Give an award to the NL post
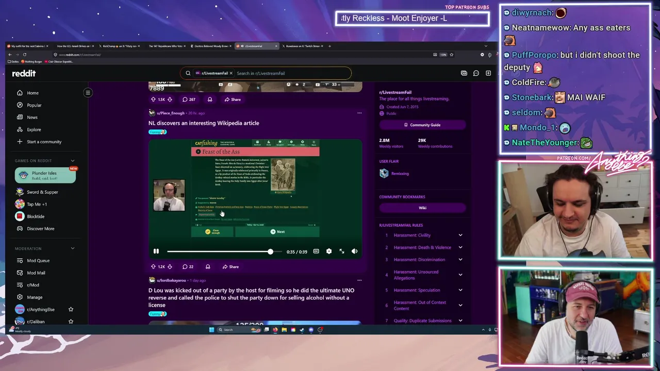This screenshot has height=371, width=660. [x=208, y=267]
